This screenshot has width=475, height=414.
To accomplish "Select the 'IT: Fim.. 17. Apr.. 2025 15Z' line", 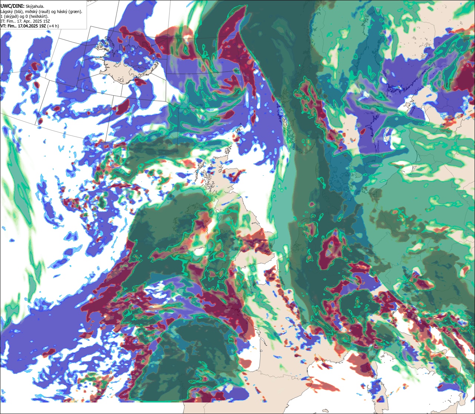I will tap(26, 21).
